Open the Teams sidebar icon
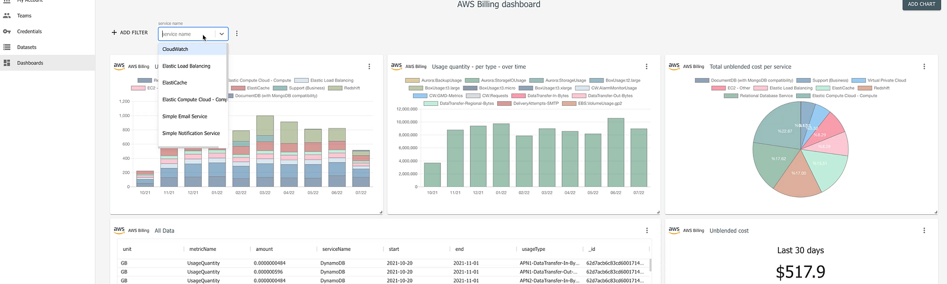This screenshot has width=947, height=284. (x=7, y=15)
